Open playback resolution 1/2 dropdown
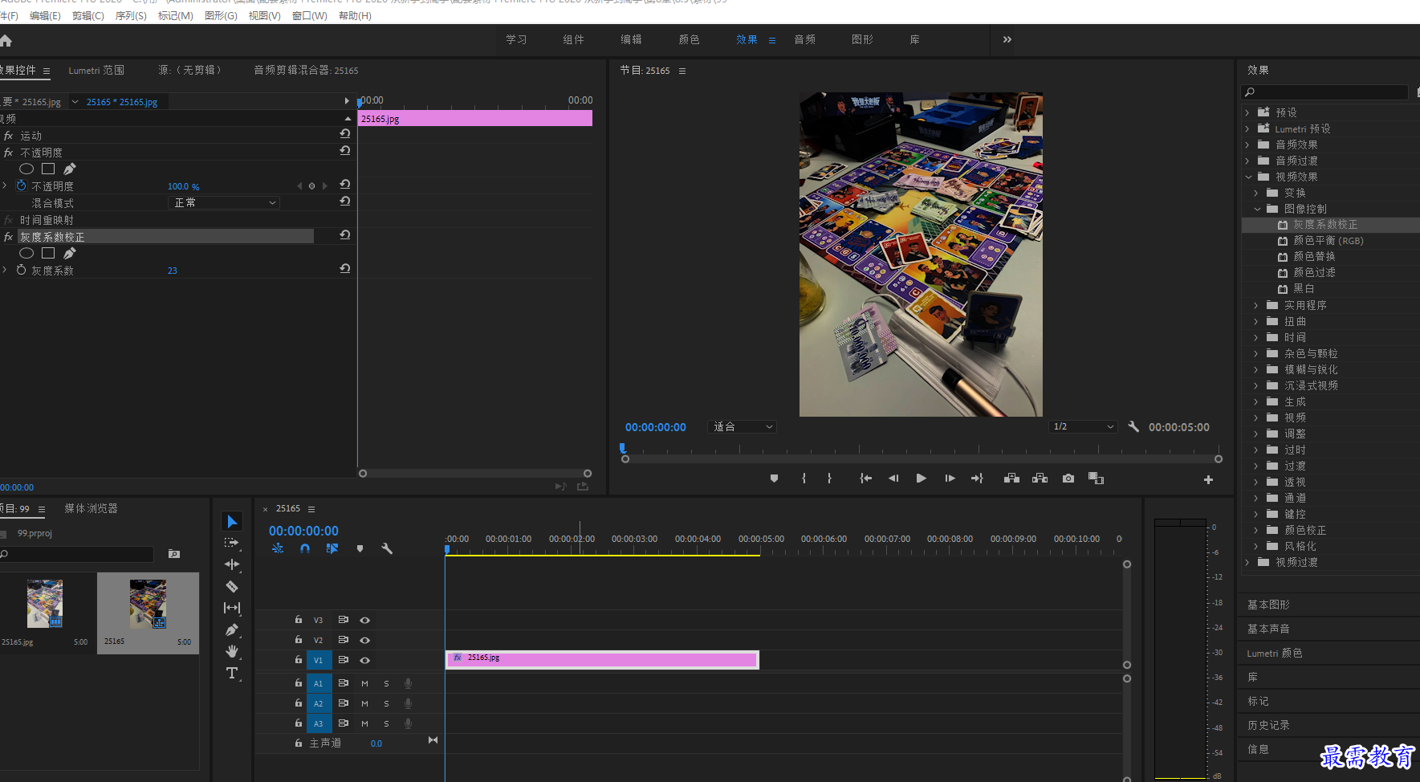This screenshot has width=1420, height=782. [1084, 427]
